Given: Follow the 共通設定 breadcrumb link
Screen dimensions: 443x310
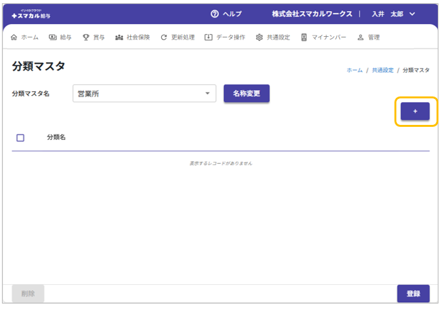Looking at the screenshot, I should click(382, 70).
